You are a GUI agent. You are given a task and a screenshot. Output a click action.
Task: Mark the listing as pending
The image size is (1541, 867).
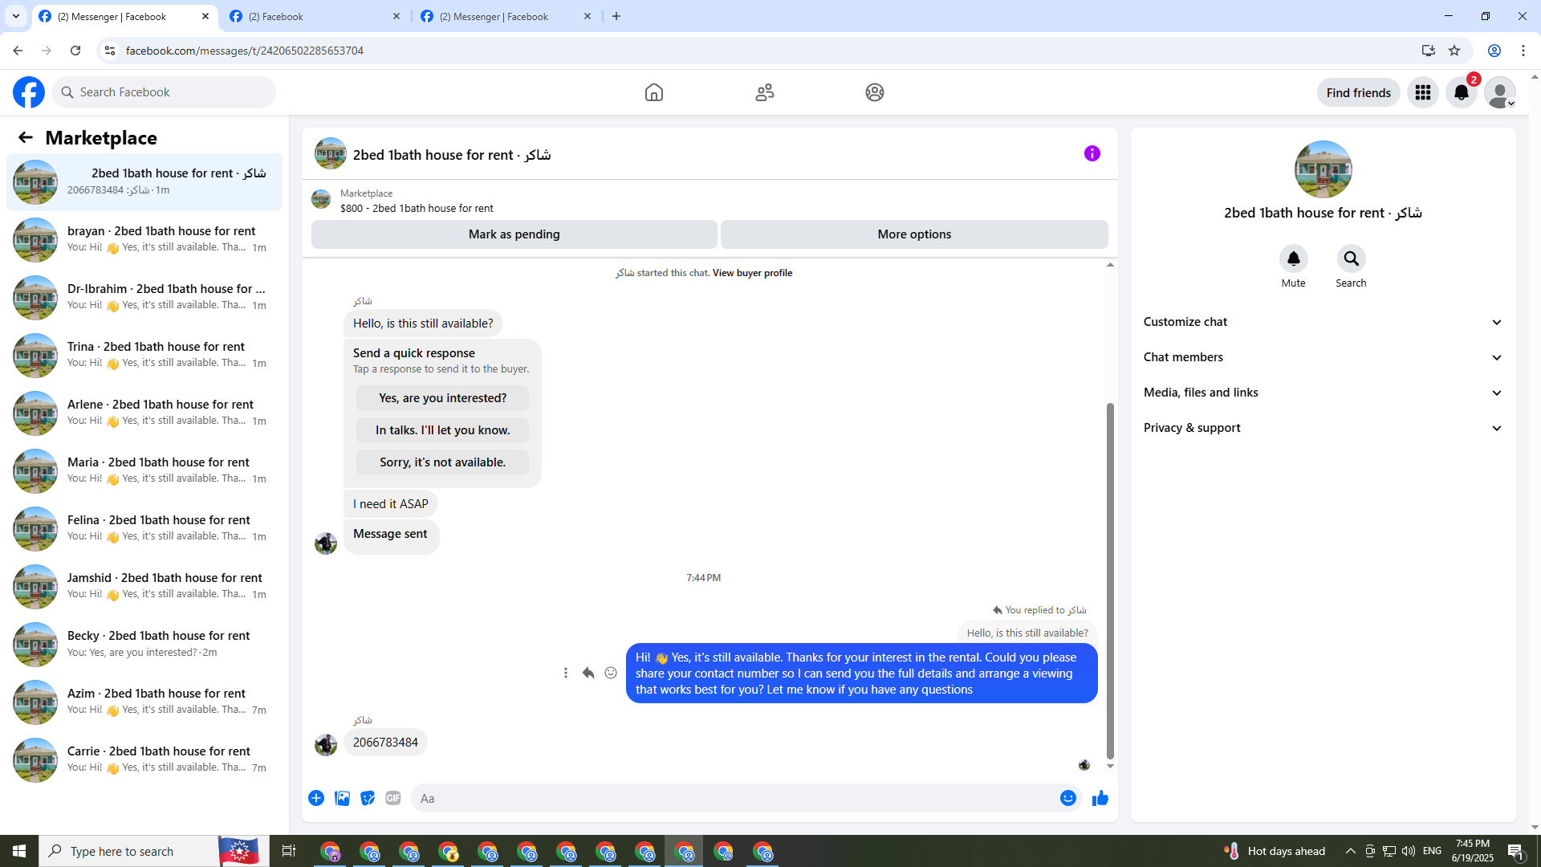[x=514, y=234]
